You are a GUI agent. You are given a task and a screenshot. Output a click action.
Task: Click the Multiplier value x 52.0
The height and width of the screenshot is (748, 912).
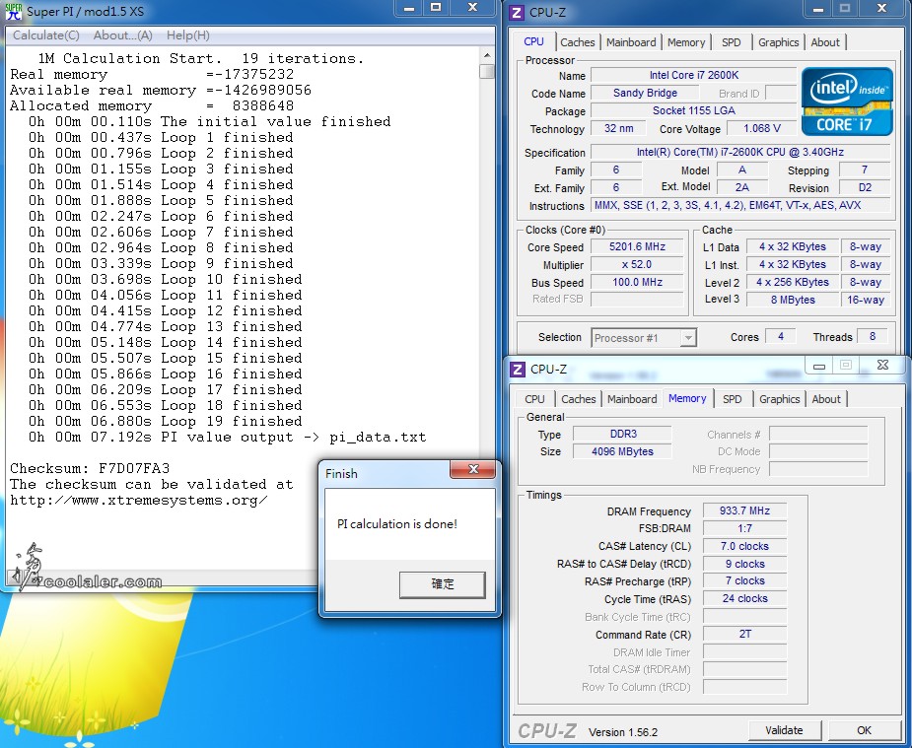pos(637,264)
